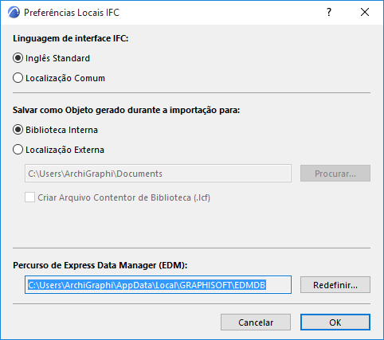Click the Salvar como Objeto gerado heading

[x=127, y=110]
